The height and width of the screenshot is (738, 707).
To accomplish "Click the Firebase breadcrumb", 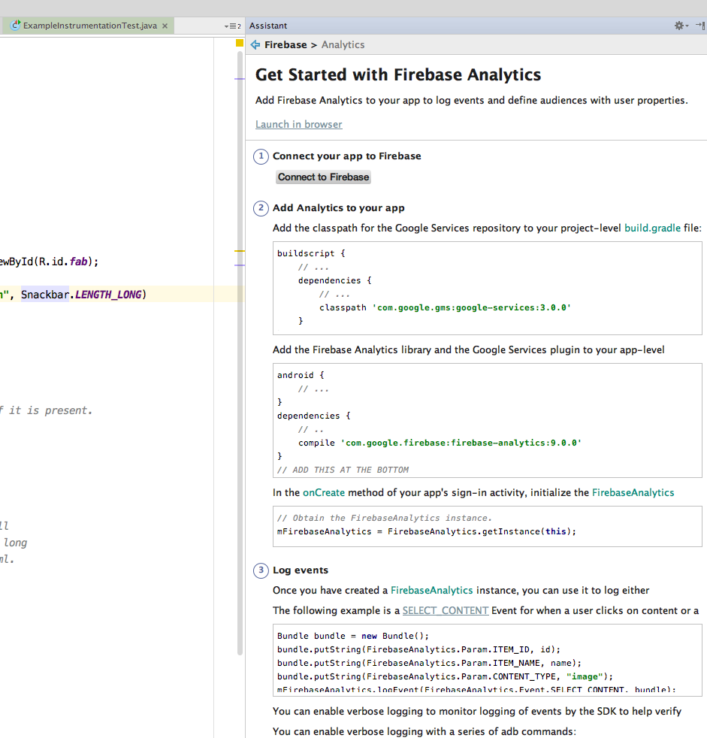I will pyautogui.click(x=286, y=45).
